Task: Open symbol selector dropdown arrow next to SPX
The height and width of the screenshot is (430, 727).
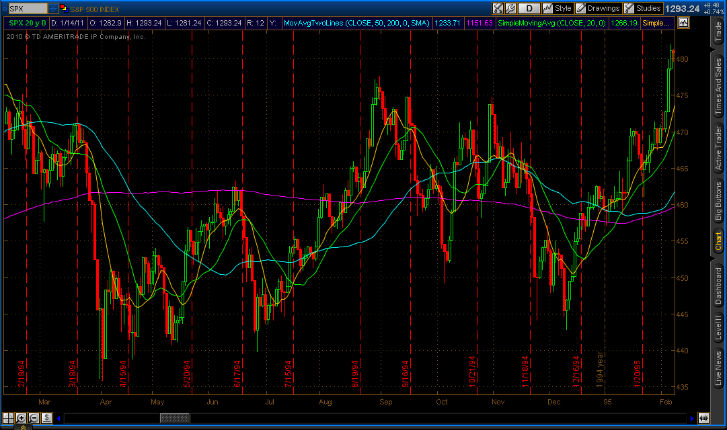Action: tap(53, 8)
